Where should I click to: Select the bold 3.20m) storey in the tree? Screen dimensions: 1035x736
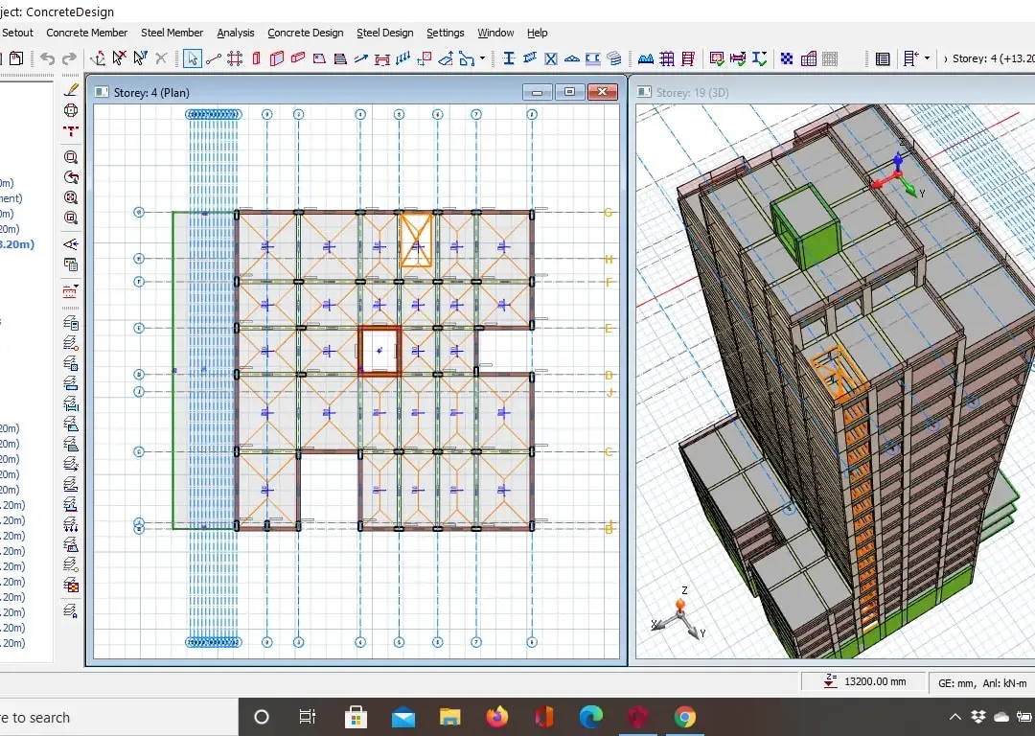tap(17, 244)
